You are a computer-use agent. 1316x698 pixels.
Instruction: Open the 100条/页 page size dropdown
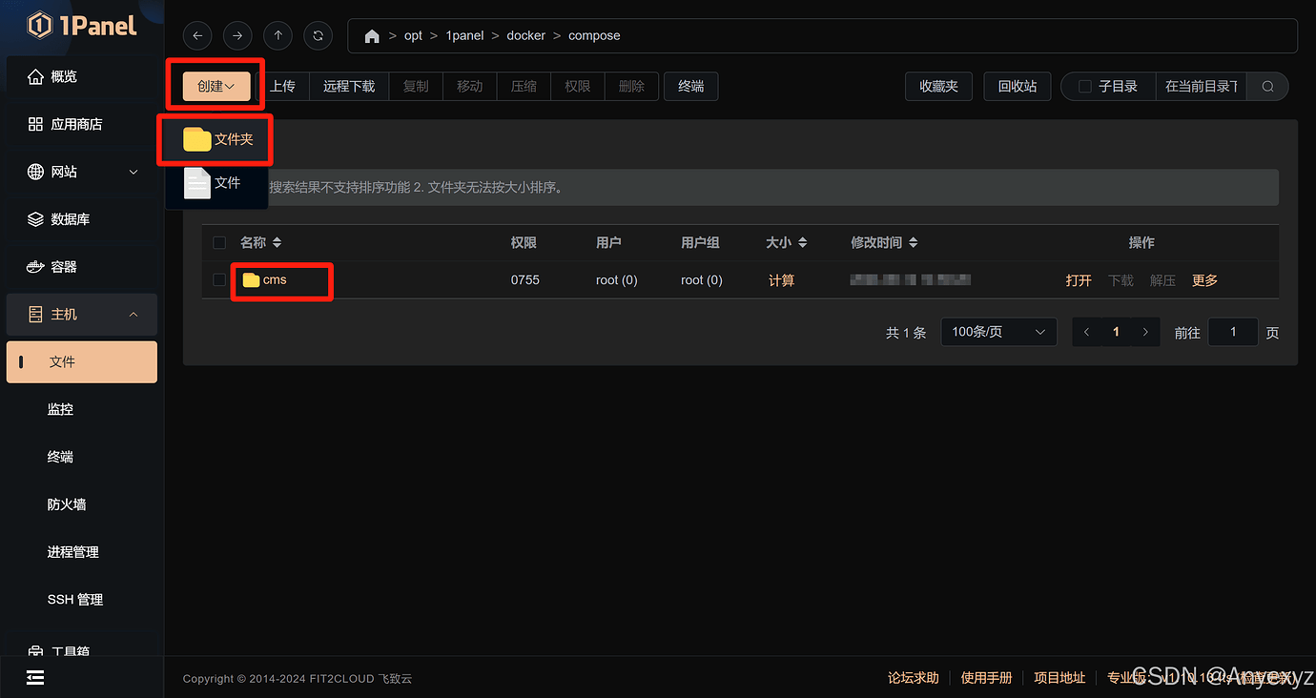click(998, 332)
